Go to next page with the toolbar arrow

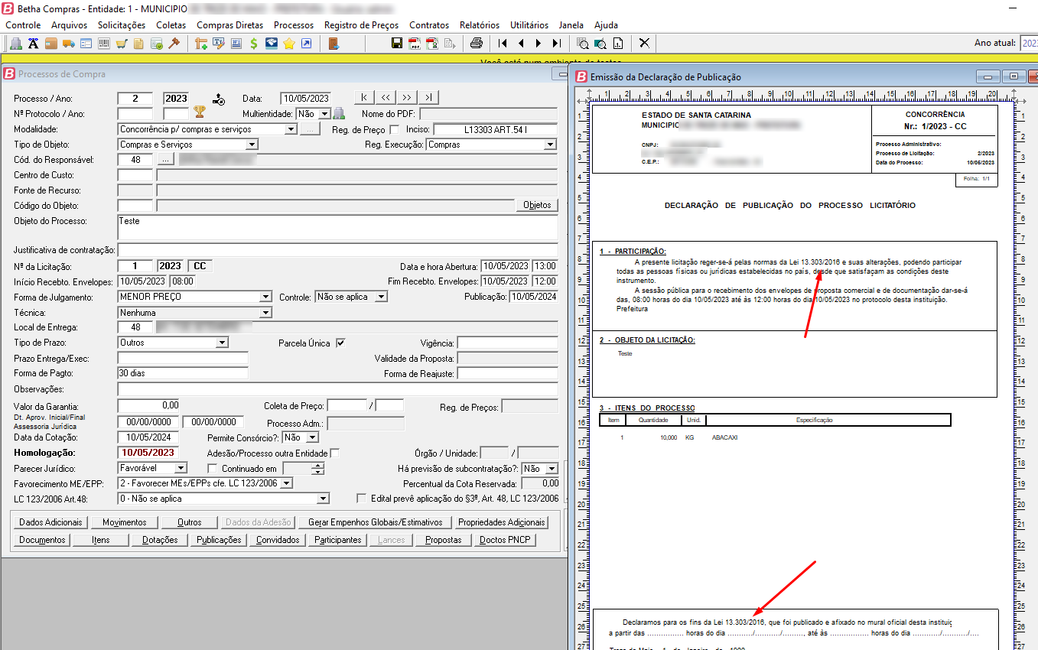539,44
